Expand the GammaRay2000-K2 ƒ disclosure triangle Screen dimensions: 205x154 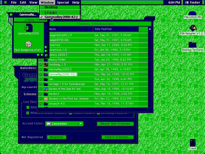(x=41, y=74)
